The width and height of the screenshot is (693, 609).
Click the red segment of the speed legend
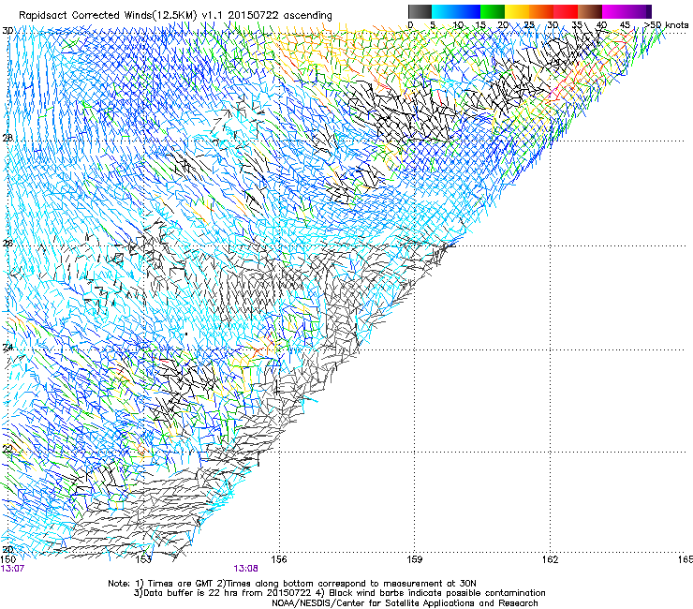pyautogui.click(x=566, y=11)
